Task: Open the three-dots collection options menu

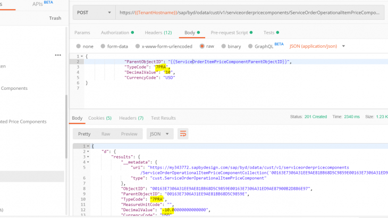Action: (57, 55)
